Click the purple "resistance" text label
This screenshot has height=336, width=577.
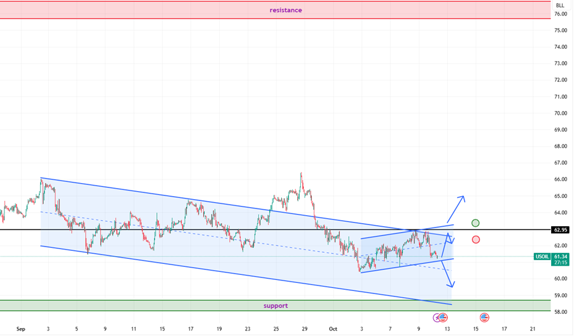tap(285, 10)
